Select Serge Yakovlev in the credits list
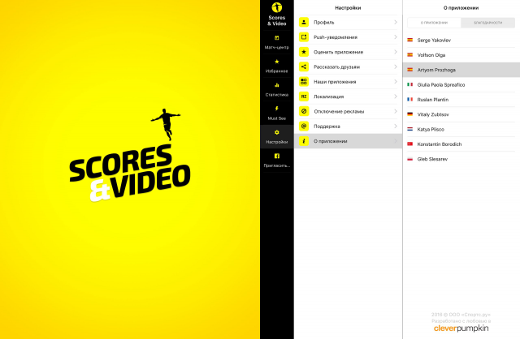Image resolution: width=520 pixels, height=339 pixels. [461, 40]
